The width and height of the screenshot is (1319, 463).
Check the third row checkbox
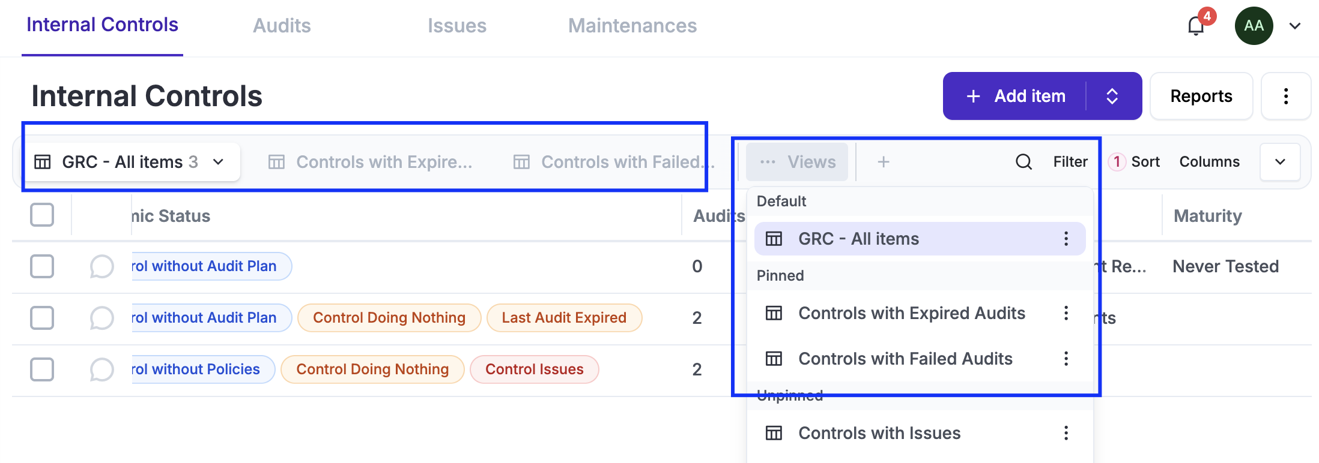point(42,369)
